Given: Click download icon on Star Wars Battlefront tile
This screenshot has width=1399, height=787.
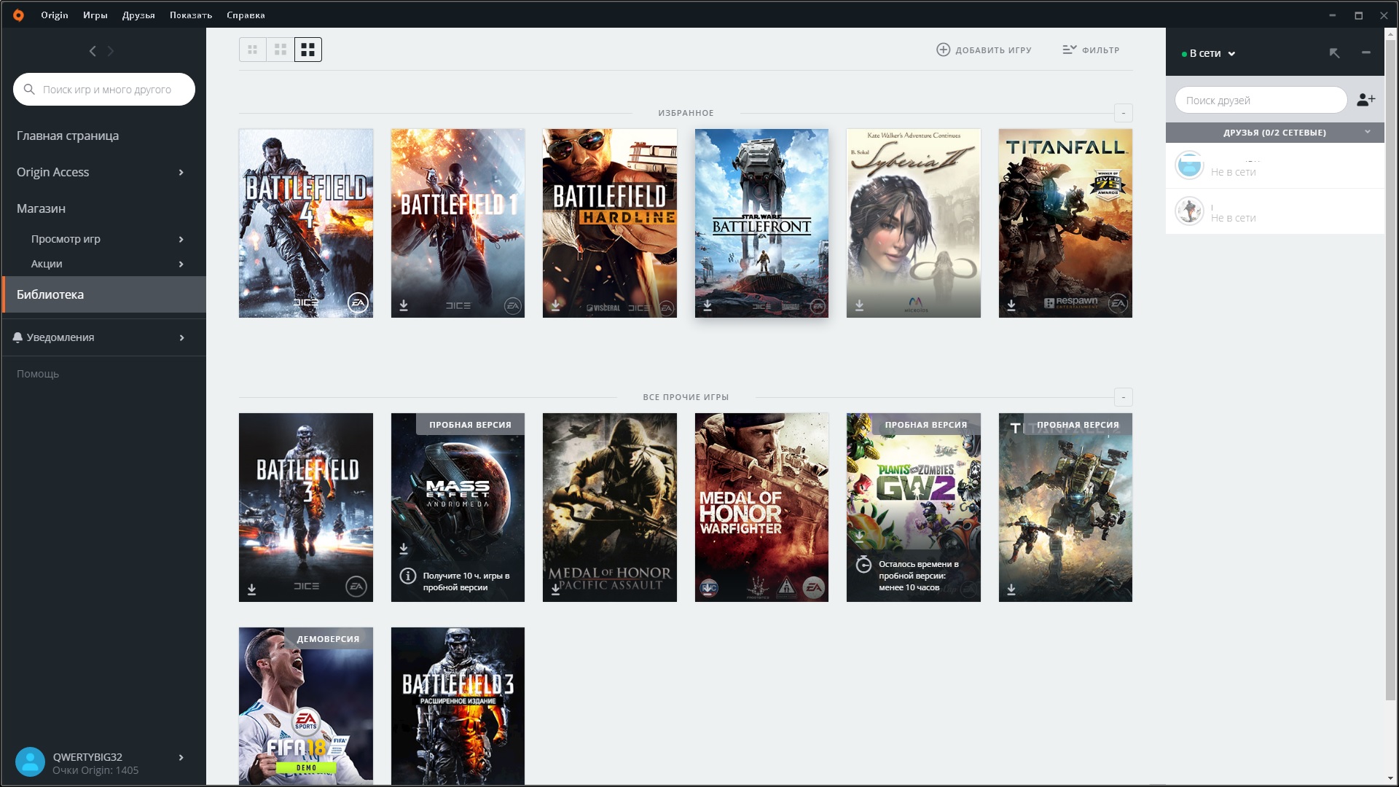Looking at the screenshot, I should point(708,305).
